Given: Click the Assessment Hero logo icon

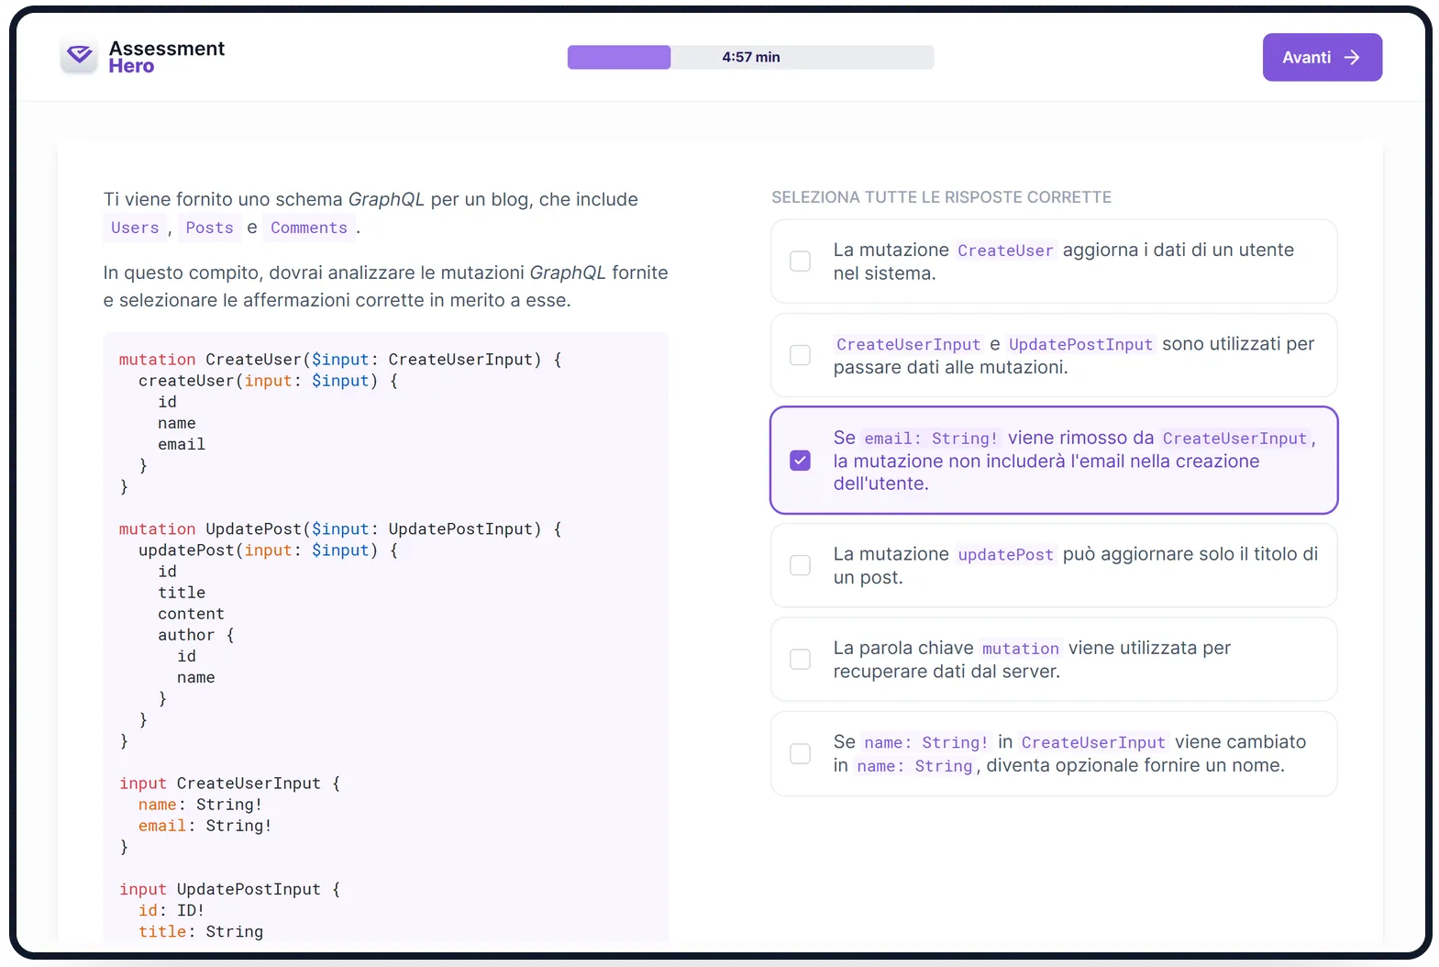Looking at the screenshot, I should point(79,56).
